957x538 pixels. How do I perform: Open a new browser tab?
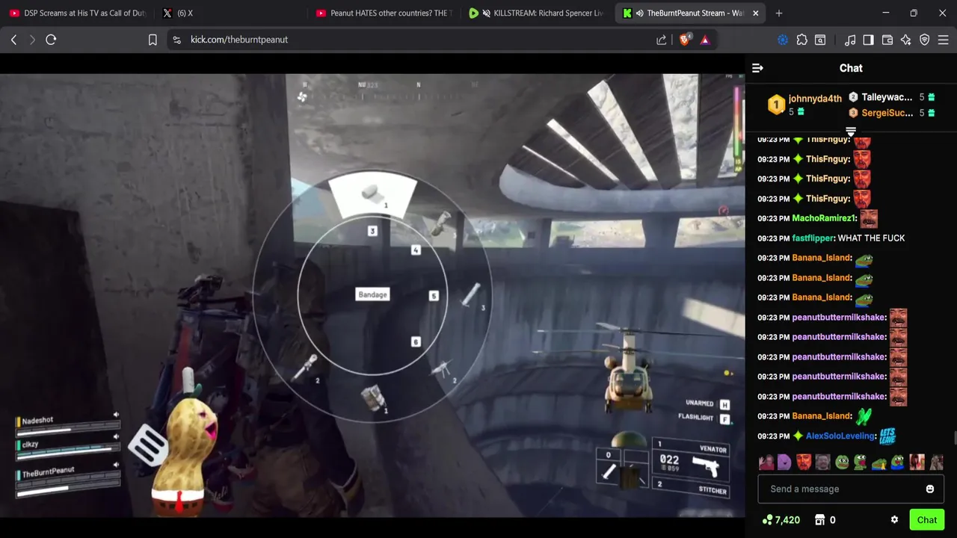pos(779,13)
